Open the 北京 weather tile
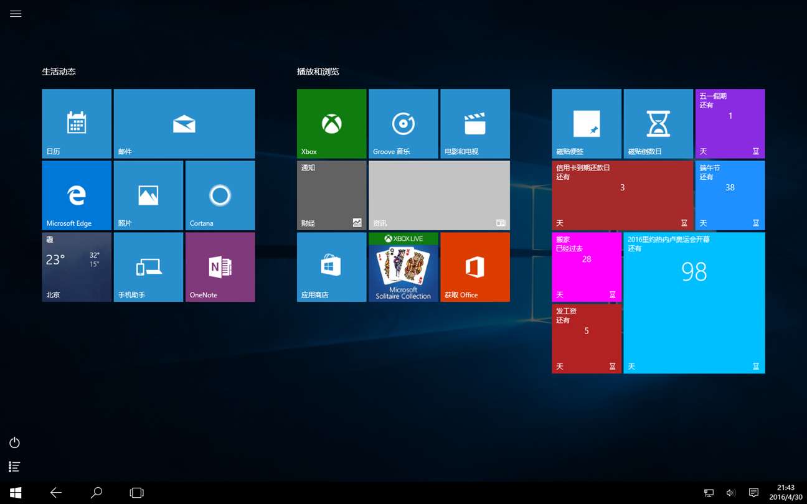 [x=77, y=267]
